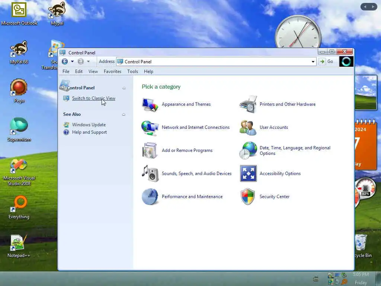This screenshot has height=286, width=381.
Task: Collapse the Control Panel sidebar section
Action: coord(124,88)
